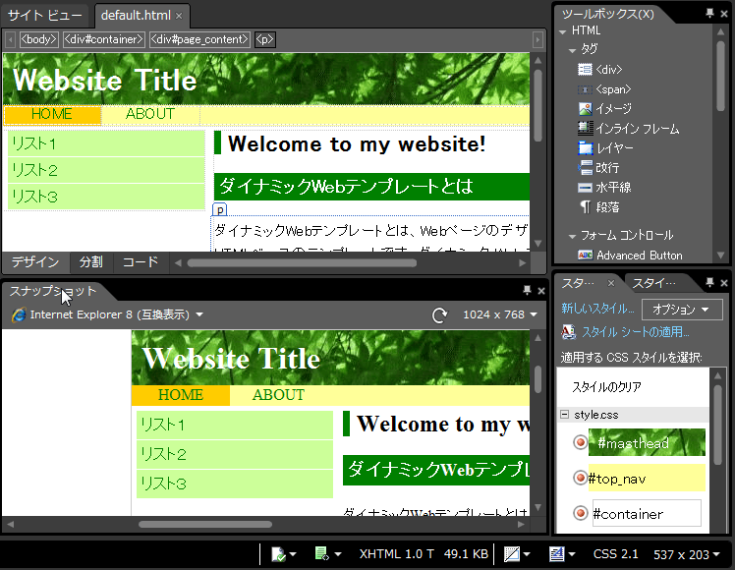Choose the イメージ (image) tool
735x570 pixels.
(605, 109)
